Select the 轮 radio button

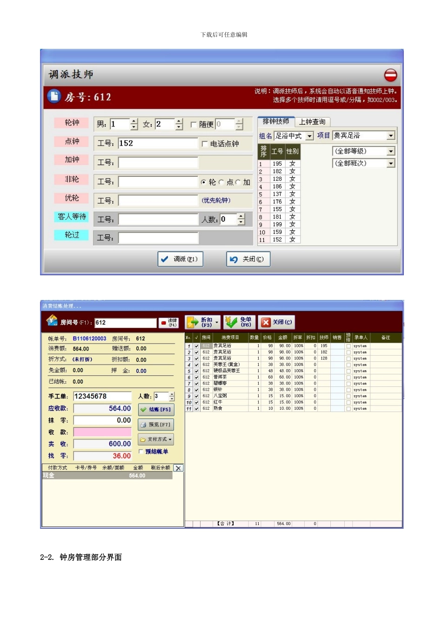coord(203,182)
